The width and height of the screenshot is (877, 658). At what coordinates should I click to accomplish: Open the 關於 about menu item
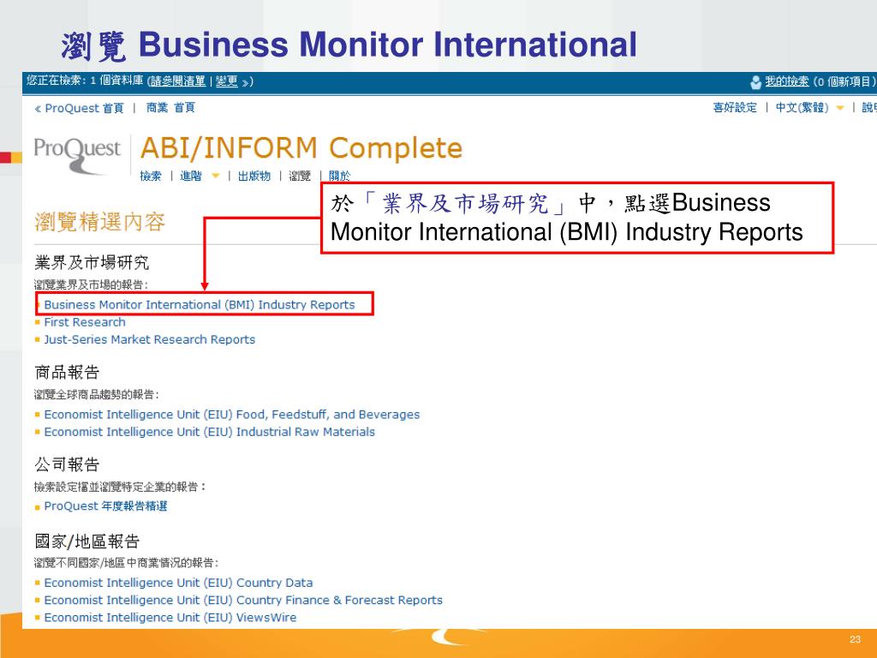coord(339,176)
